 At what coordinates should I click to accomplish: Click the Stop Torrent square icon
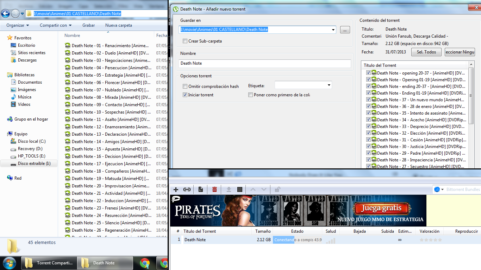coord(240,189)
